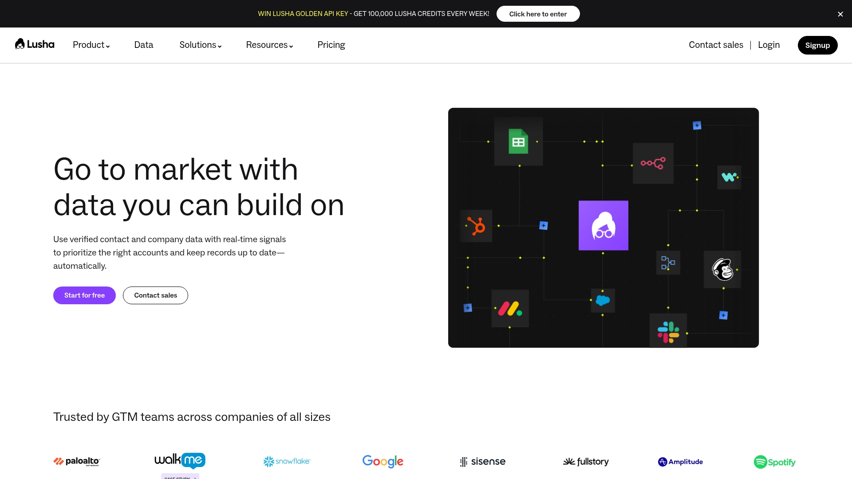The image size is (852, 479).
Task: Click the Lusha logo in header
Action: (x=35, y=44)
